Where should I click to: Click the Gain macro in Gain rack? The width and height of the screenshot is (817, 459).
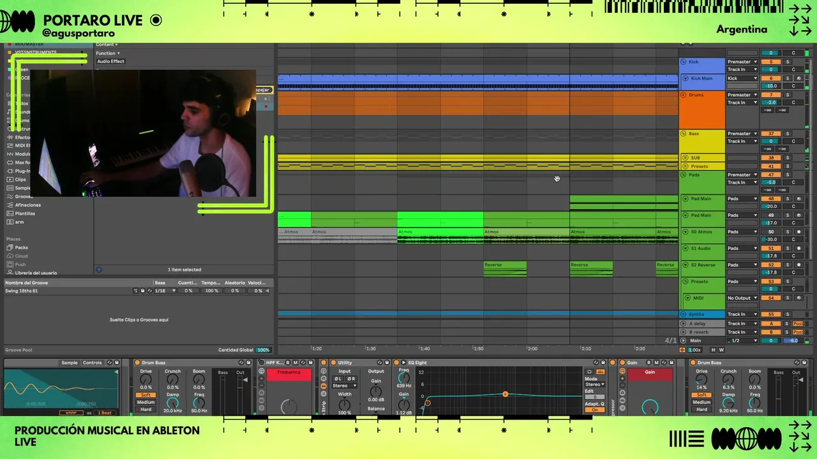[x=650, y=375]
